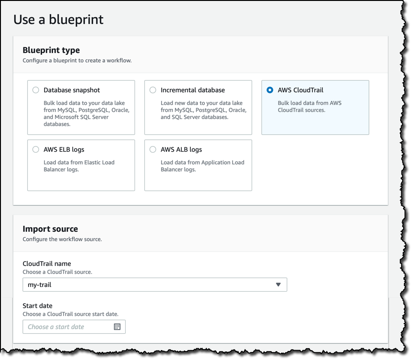Select the Database snapshot radio button
Image resolution: width=411 pixels, height=359 pixels.
36,90
